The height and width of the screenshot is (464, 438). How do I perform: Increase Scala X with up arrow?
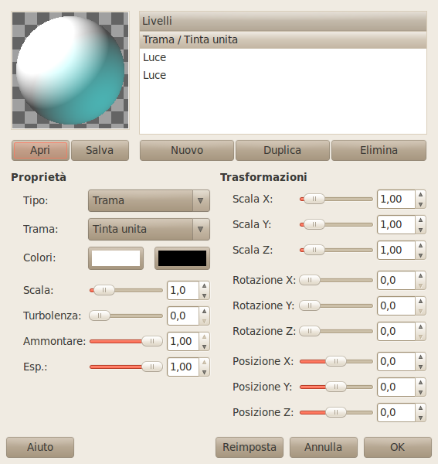pyautogui.click(x=420, y=195)
